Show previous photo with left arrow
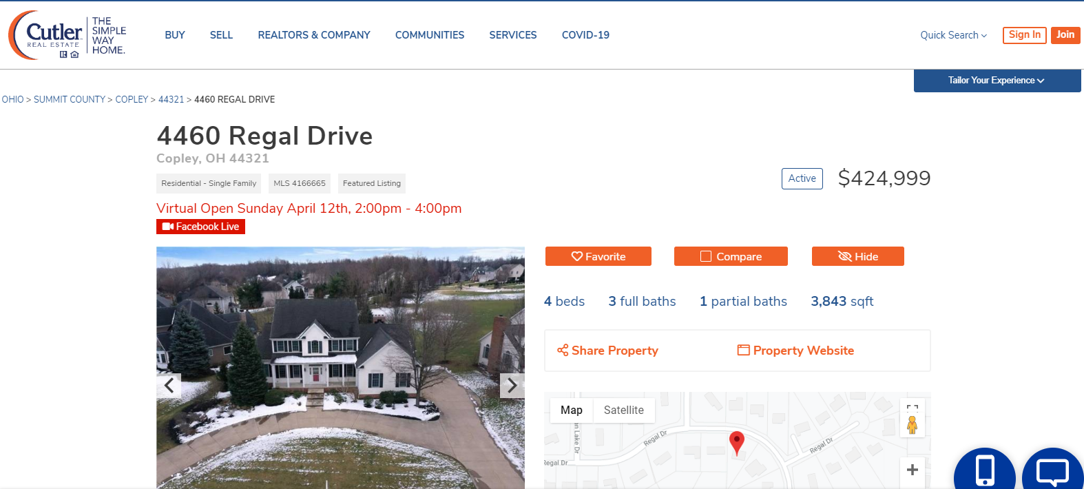The height and width of the screenshot is (489, 1084). click(x=169, y=386)
